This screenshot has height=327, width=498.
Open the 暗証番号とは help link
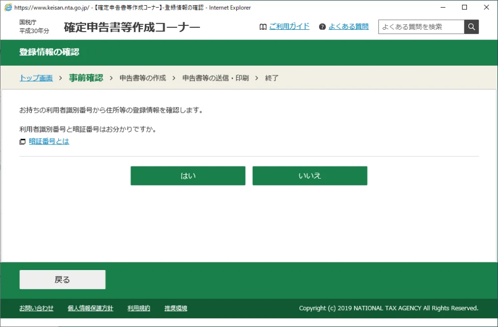(x=48, y=141)
